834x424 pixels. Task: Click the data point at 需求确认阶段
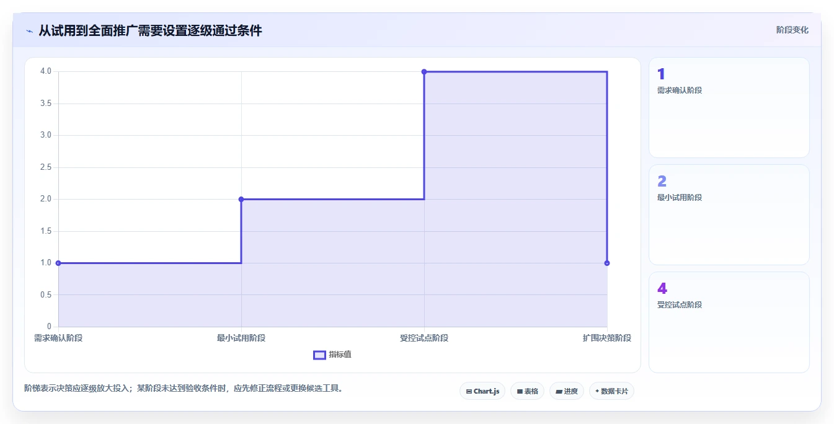click(58, 263)
